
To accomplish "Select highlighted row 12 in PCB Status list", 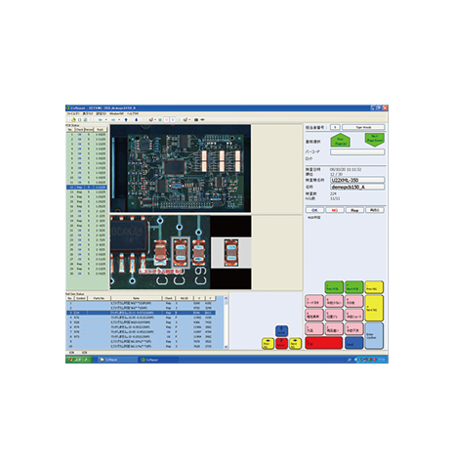I will [x=87, y=188].
